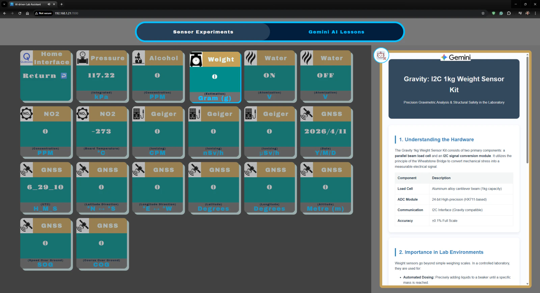
Task: Open the Grammarly extension icon
Action: point(501,13)
